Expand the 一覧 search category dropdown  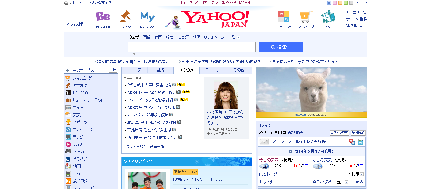(x=239, y=38)
